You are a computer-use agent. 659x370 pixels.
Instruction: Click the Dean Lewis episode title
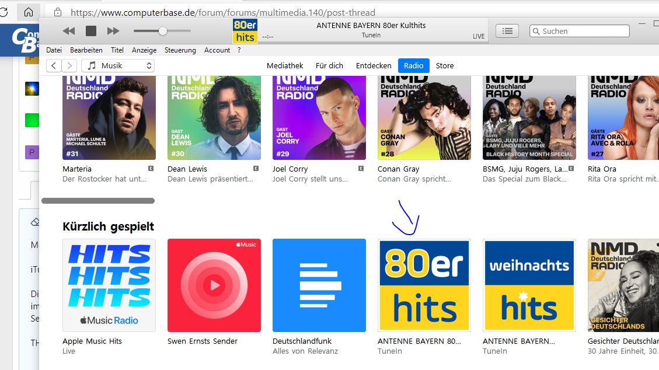[x=187, y=169]
